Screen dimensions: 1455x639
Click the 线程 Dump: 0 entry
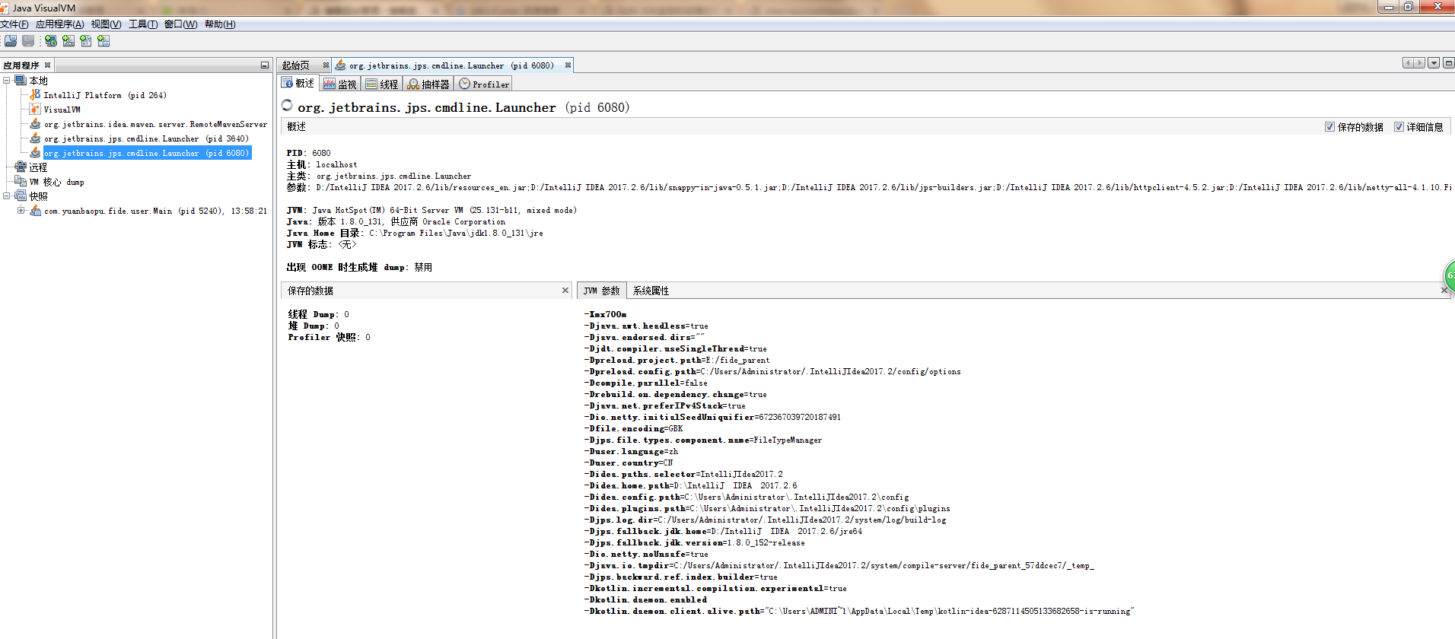[x=318, y=314]
